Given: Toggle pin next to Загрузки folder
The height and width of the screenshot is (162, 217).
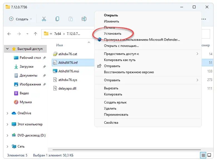Looking at the screenshot, I should click(x=44, y=67).
